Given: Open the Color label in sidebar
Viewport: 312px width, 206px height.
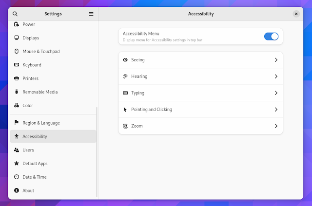Looking at the screenshot, I should pos(28,105).
